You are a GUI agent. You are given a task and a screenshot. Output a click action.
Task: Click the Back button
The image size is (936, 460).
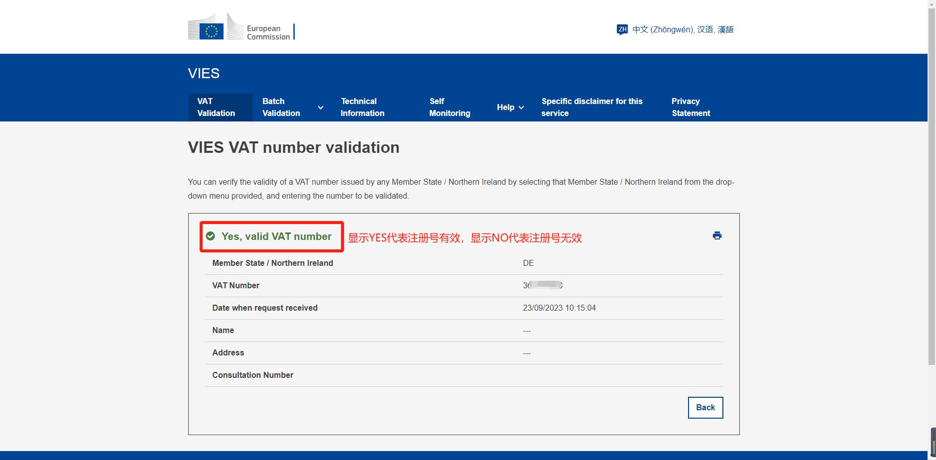click(705, 407)
